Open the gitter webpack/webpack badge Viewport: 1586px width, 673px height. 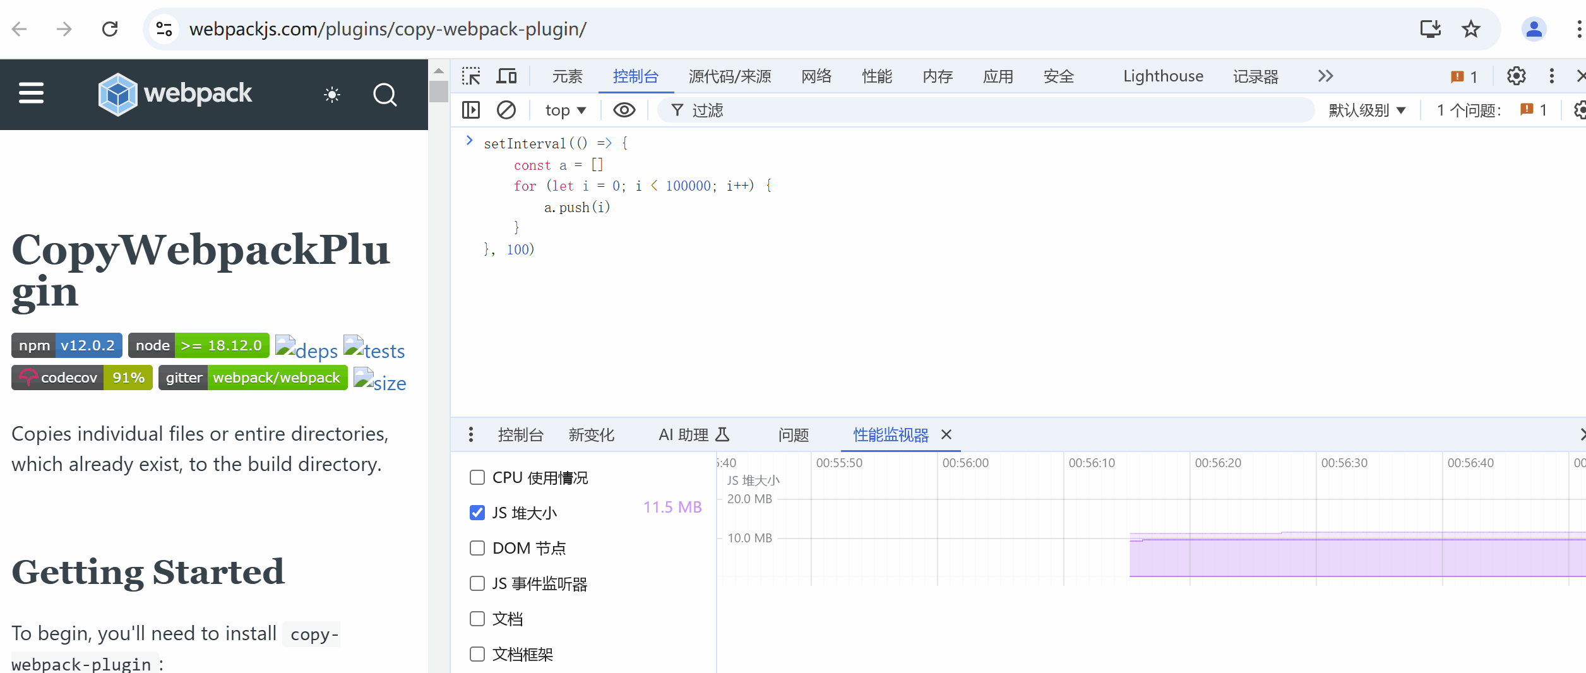tap(253, 378)
